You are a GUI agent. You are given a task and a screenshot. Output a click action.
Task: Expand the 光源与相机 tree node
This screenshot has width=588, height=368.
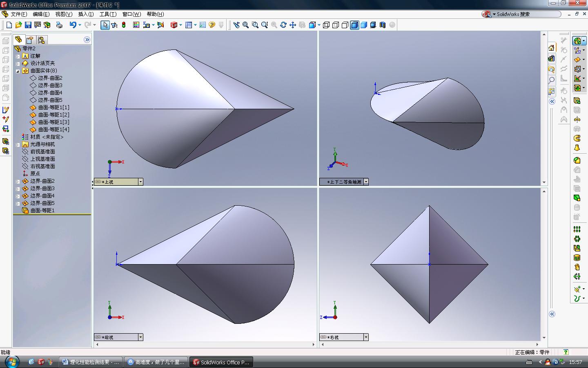click(x=18, y=145)
